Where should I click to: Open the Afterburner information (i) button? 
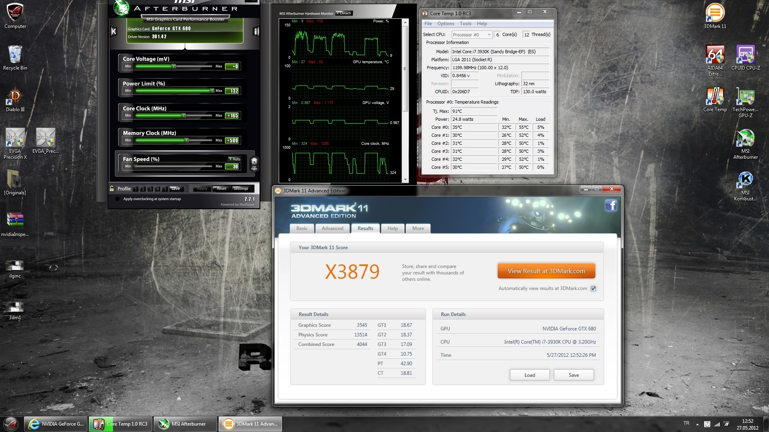coord(256,32)
